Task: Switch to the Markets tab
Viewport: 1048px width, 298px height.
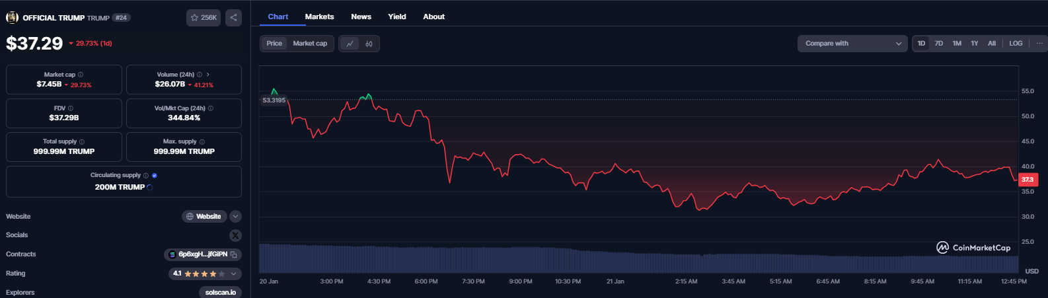Action: click(x=319, y=17)
